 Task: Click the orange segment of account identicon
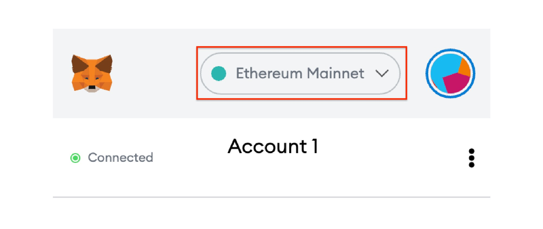click(465, 68)
